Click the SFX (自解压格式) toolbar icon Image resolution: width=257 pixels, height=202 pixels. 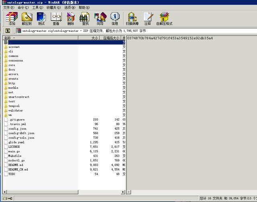[164, 18]
